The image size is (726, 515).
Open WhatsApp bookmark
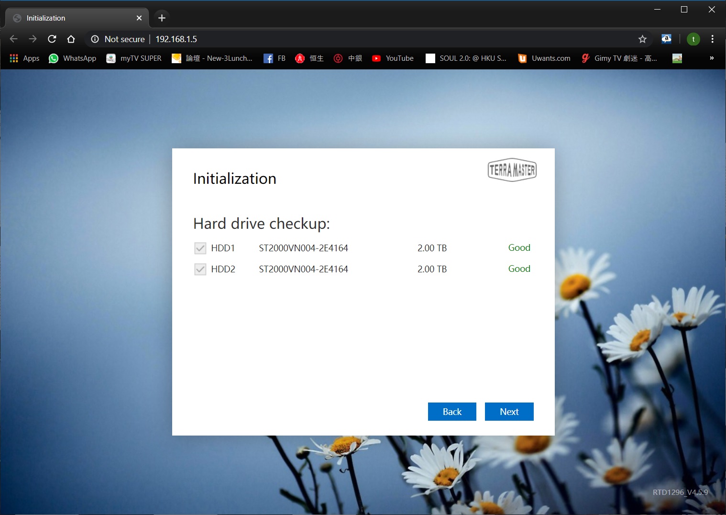73,58
